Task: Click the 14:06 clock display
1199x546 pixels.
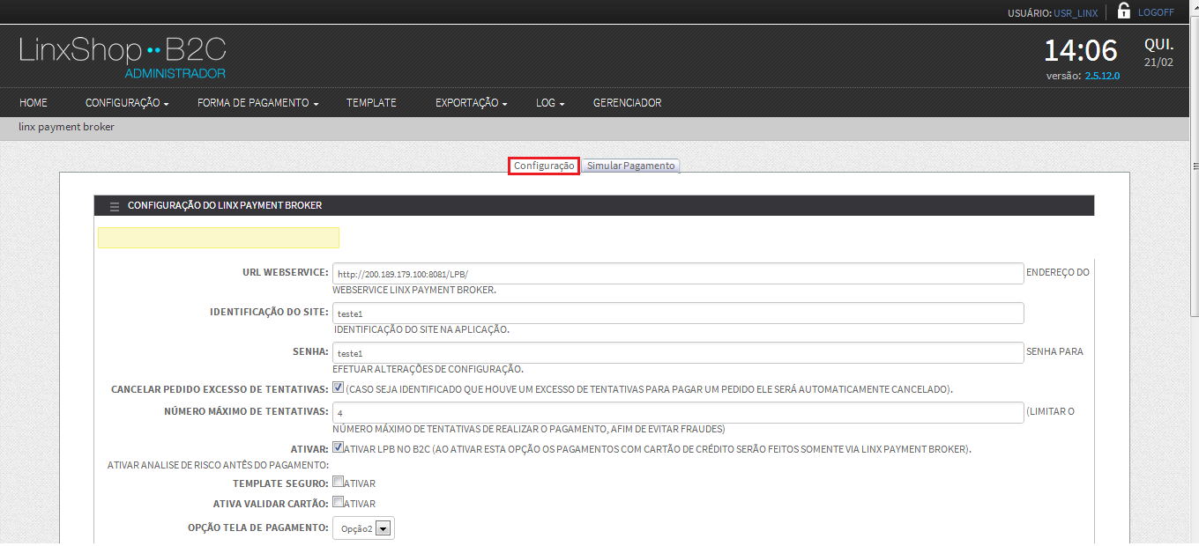Action: [1081, 50]
